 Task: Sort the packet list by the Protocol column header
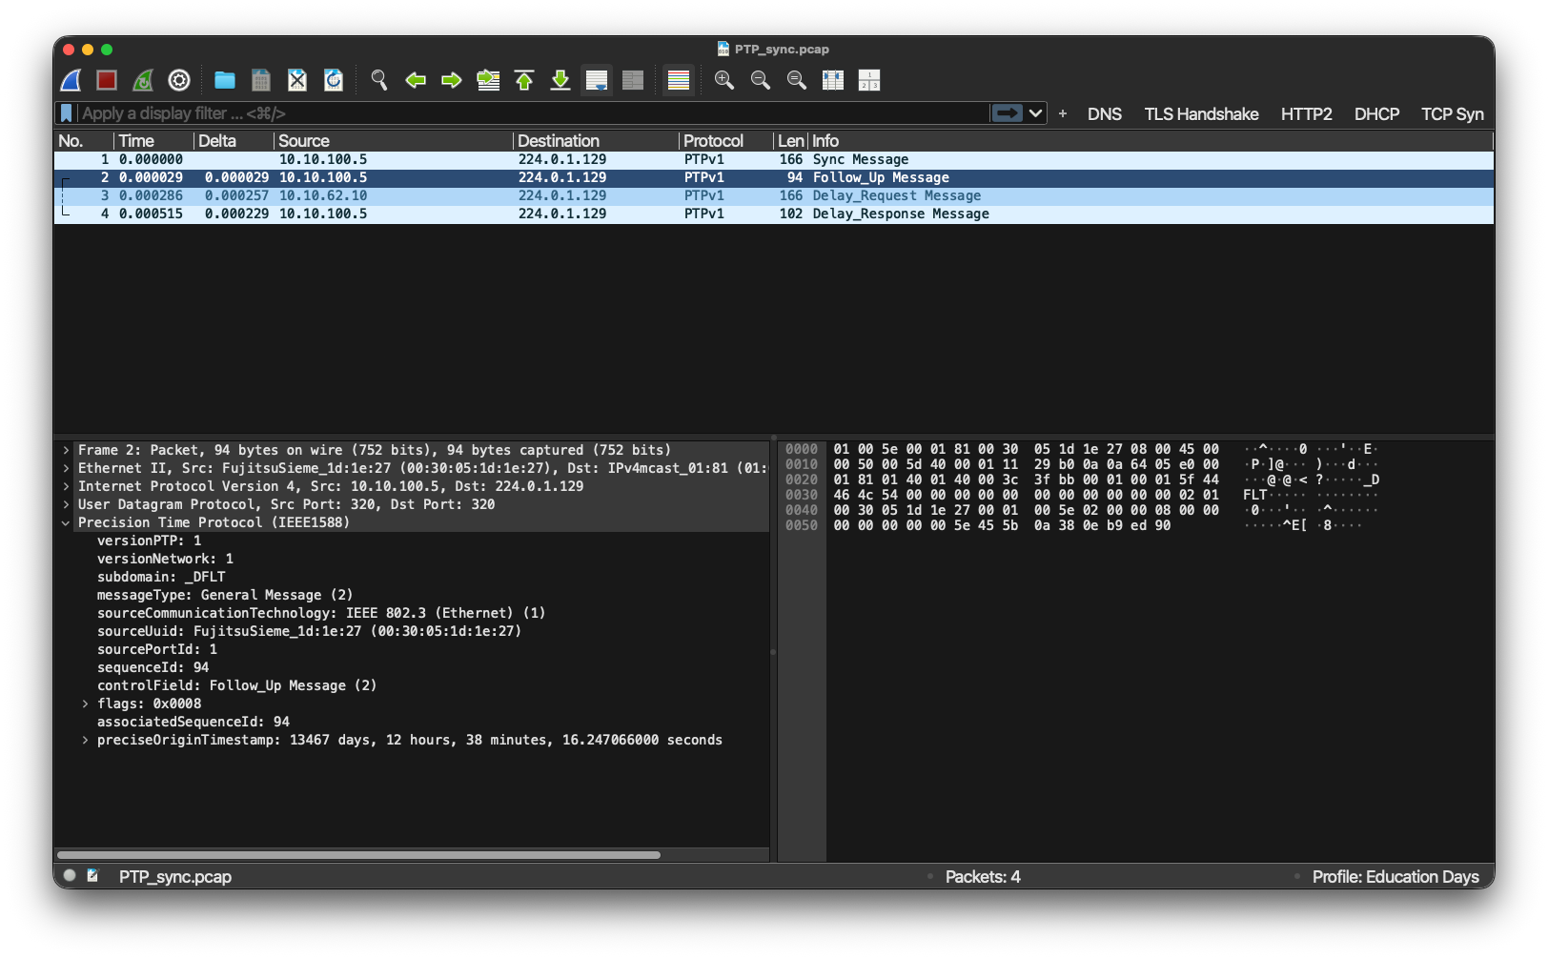pyautogui.click(x=724, y=141)
